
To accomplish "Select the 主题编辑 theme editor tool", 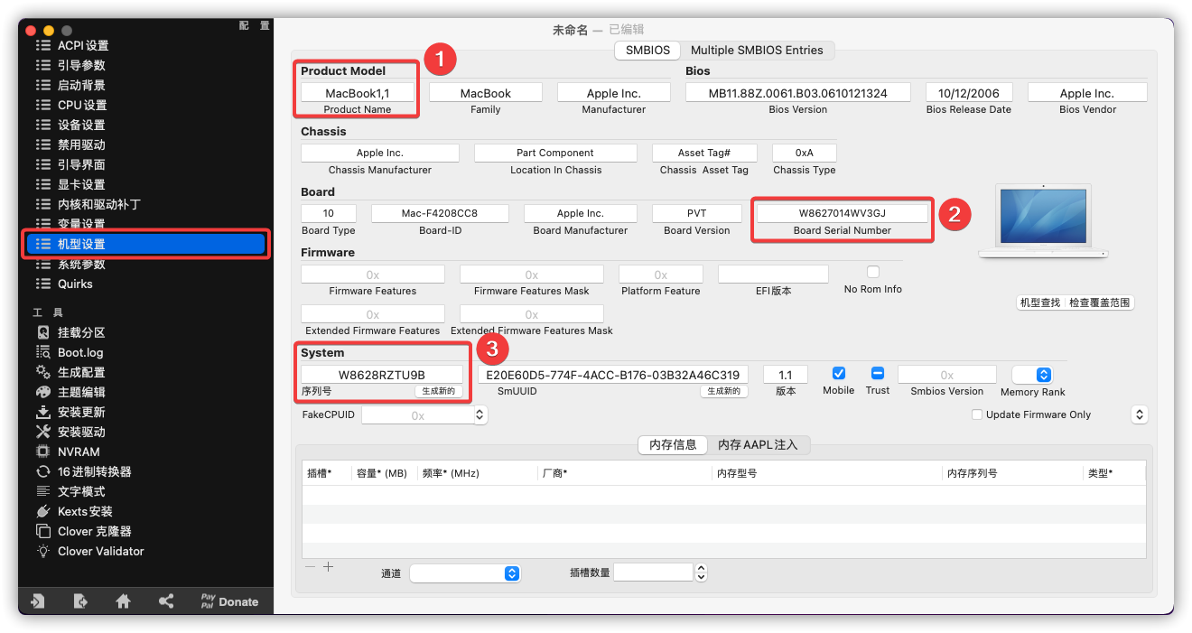I will pyautogui.click(x=80, y=392).
